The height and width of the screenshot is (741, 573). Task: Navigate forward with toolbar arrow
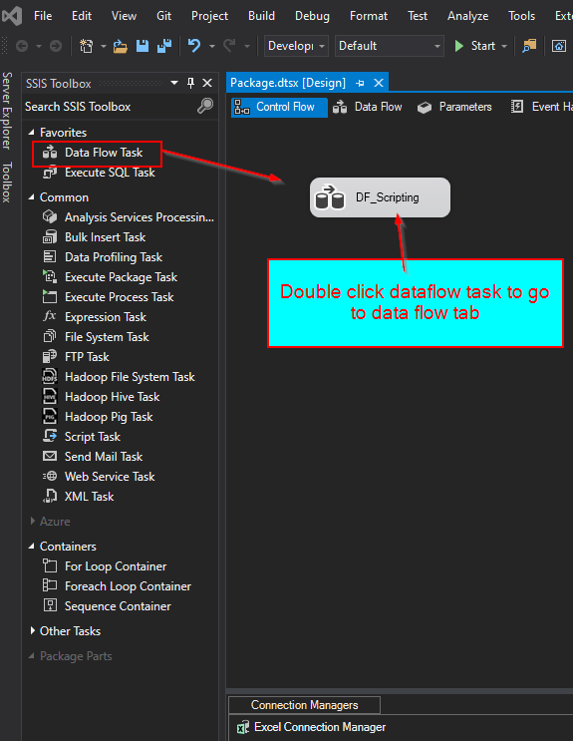[x=56, y=46]
